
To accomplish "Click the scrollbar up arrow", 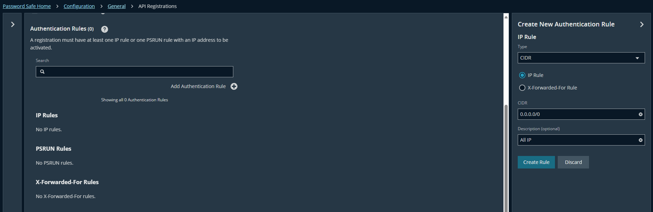I will point(506,17).
